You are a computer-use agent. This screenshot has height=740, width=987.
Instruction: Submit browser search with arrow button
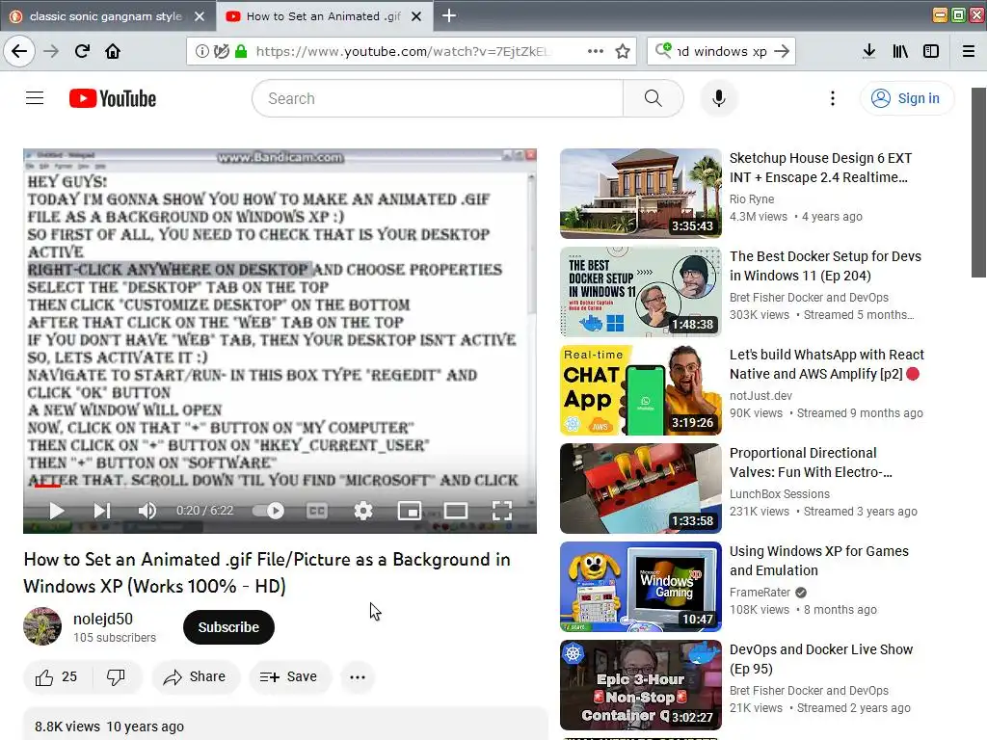coord(782,51)
